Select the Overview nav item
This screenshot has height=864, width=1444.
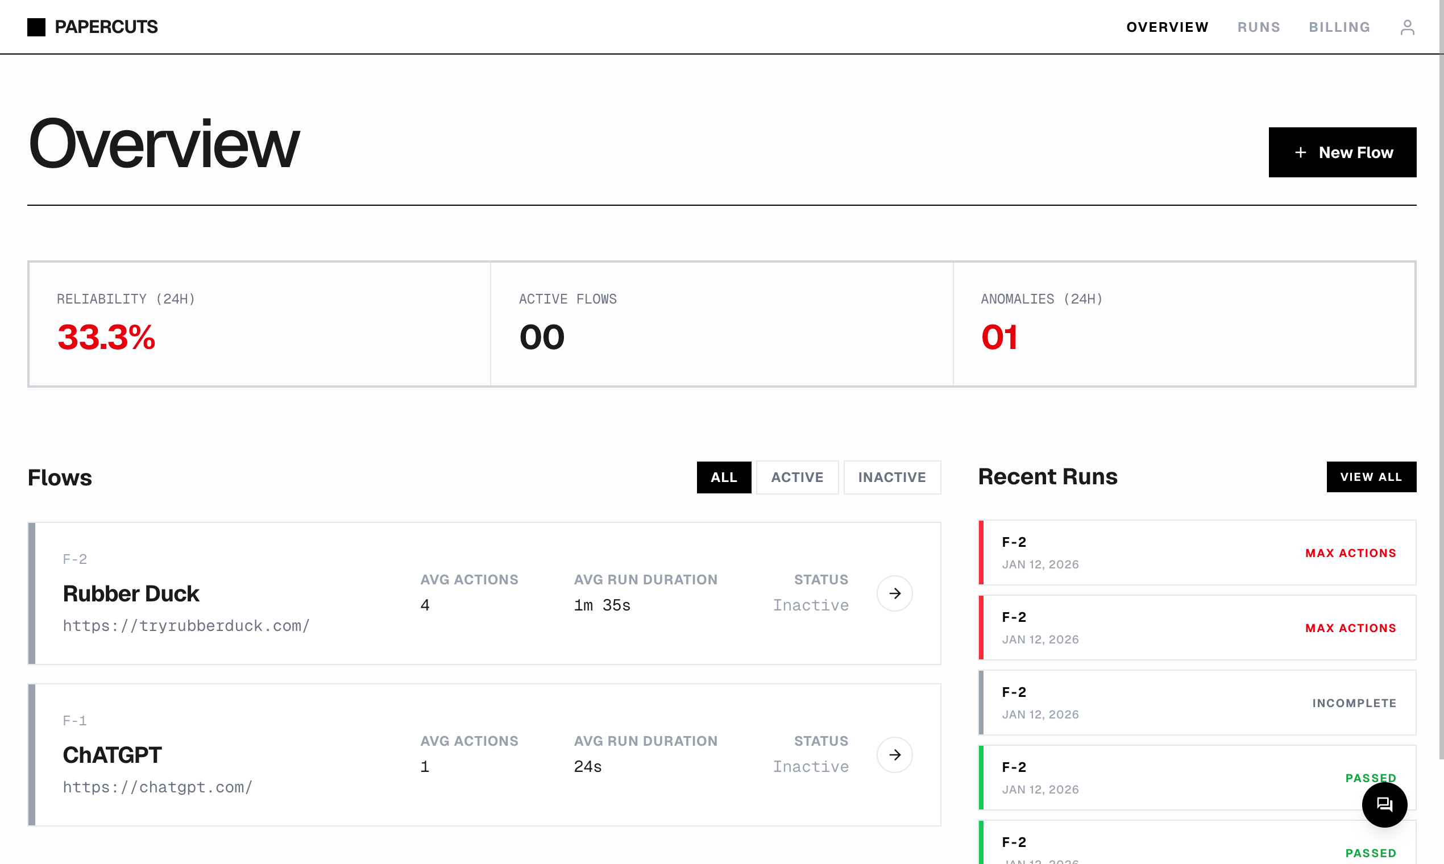[x=1168, y=27]
